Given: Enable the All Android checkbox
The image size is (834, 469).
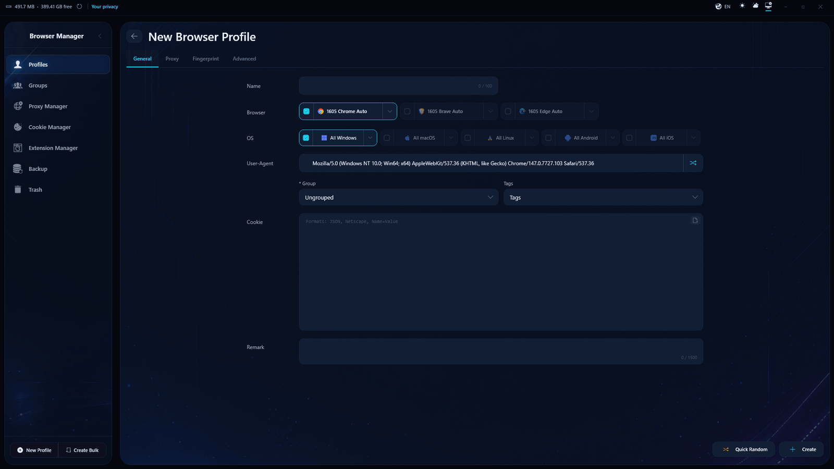Looking at the screenshot, I should (x=548, y=138).
